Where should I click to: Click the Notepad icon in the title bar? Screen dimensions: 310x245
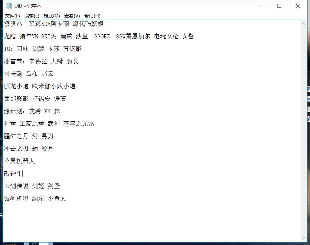tap(9, 6)
